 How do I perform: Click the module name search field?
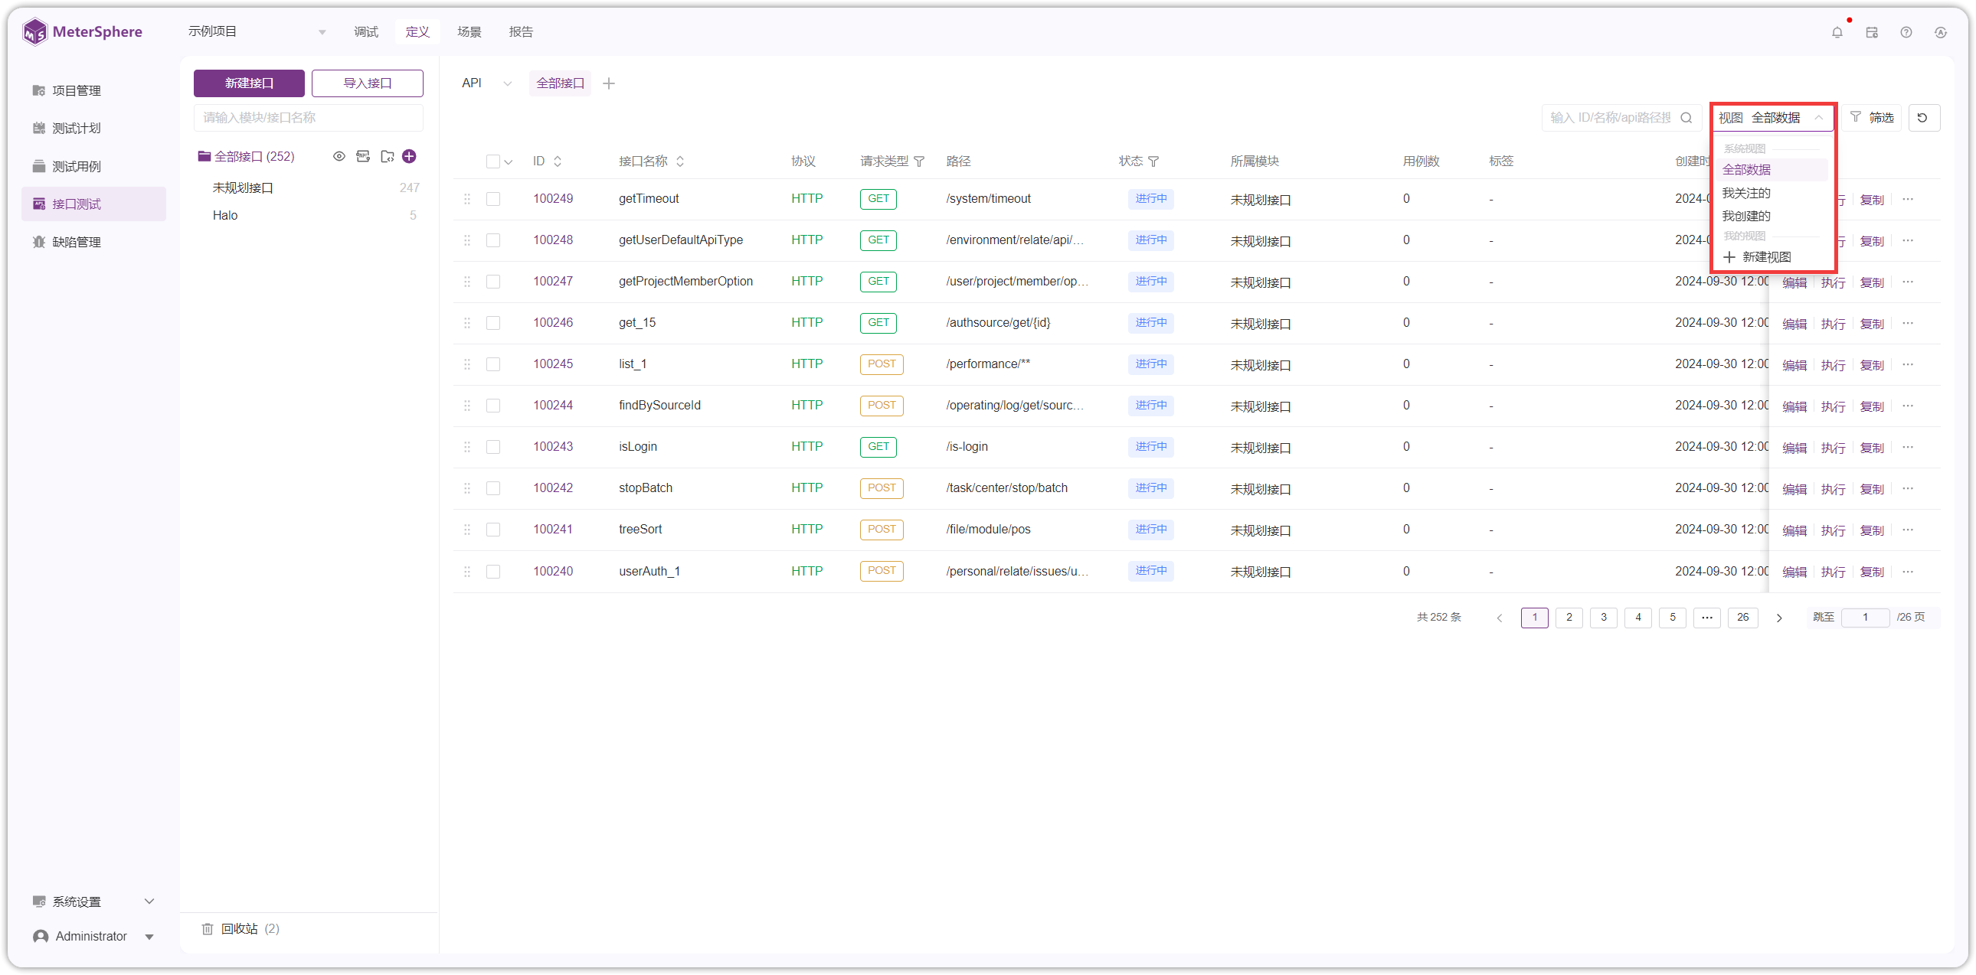pos(308,117)
